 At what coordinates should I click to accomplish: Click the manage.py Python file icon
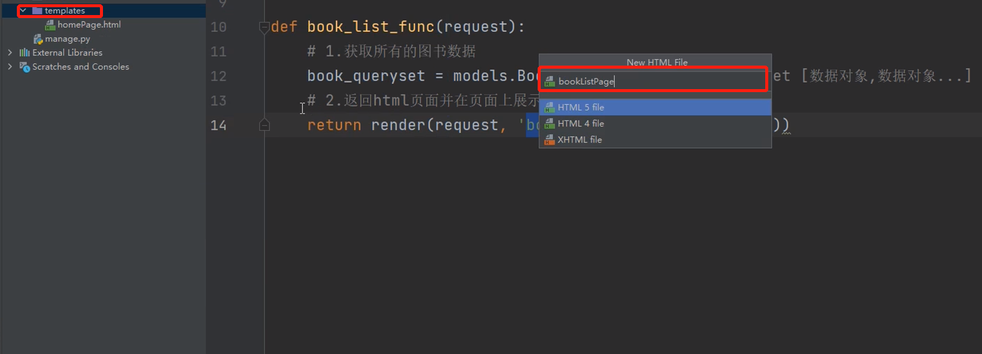coord(38,39)
